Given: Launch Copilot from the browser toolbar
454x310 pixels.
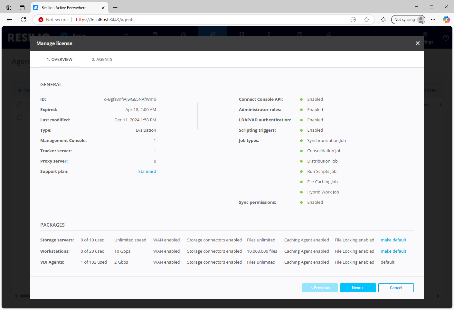Looking at the screenshot, I should [x=446, y=20].
